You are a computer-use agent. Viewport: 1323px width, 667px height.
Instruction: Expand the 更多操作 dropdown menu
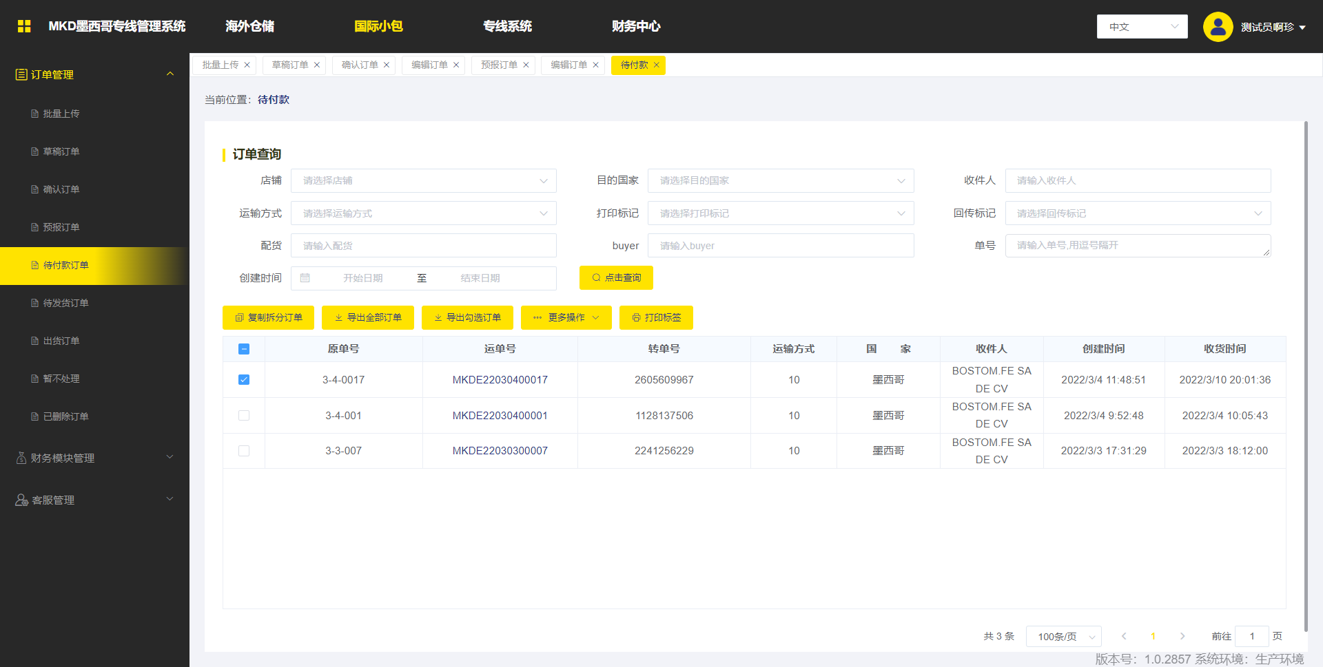[566, 317]
